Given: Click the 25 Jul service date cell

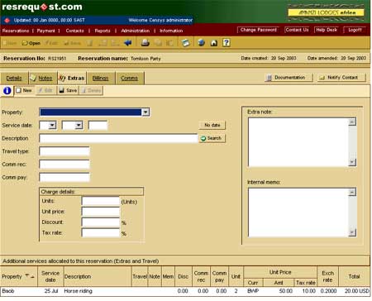Looking at the screenshot, I should click(x=51, y=291).
